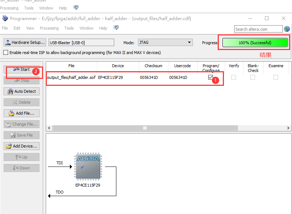Open the Add File dialog

(x=22, y=113)
